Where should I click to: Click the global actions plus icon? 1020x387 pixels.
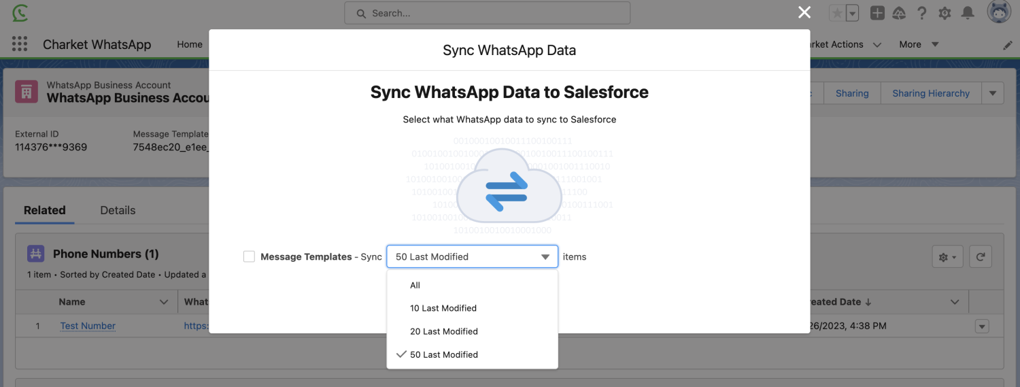pos(877,13)
